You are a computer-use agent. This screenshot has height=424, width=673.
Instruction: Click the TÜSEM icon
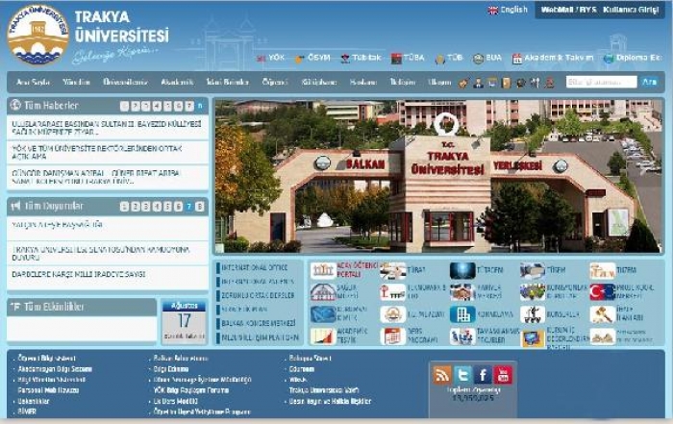tap(533, 271)
